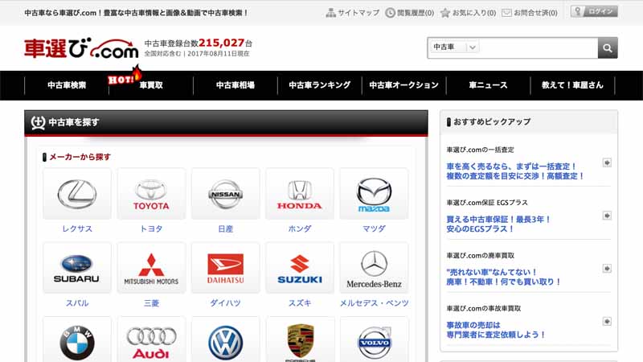This screenshot has width=643, height=362.
Task: Follow the トヨタ text link
Action: (151, 228)
